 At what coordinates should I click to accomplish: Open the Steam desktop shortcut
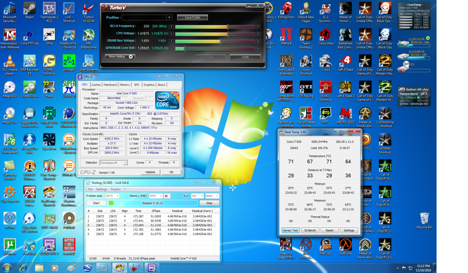[x=29, y=11]
